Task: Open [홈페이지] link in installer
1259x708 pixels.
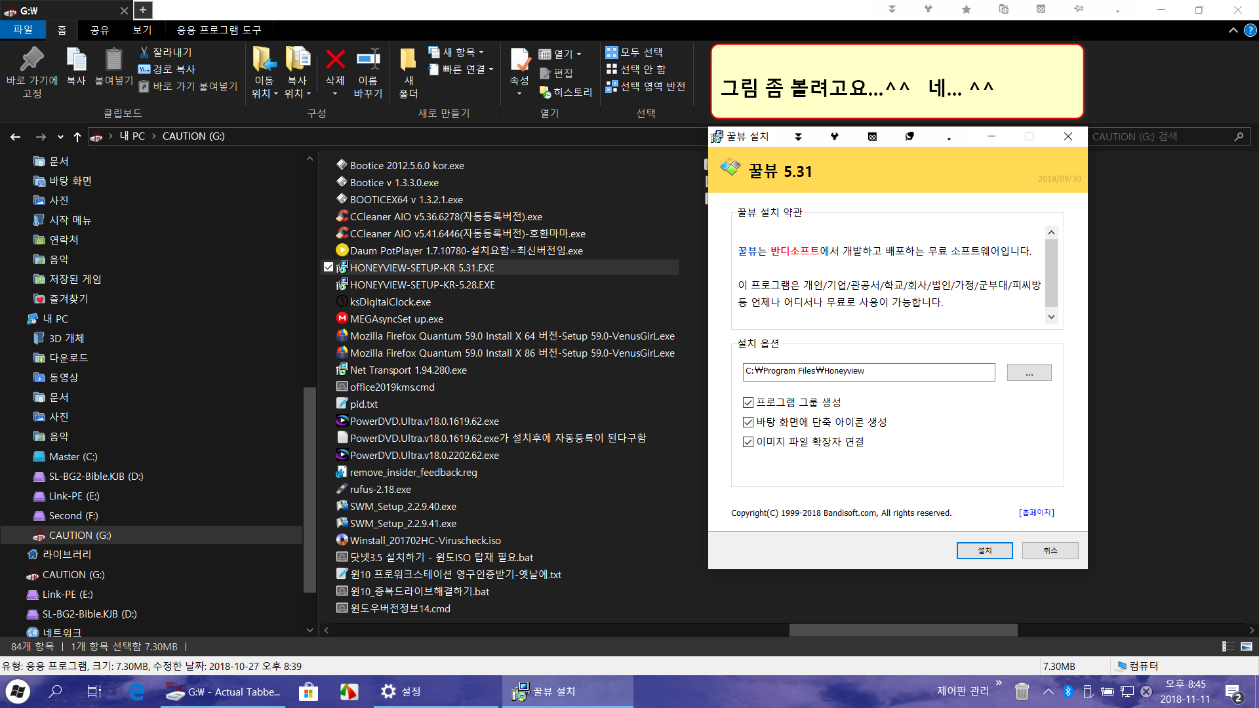Action: [x=1037, y=513]
